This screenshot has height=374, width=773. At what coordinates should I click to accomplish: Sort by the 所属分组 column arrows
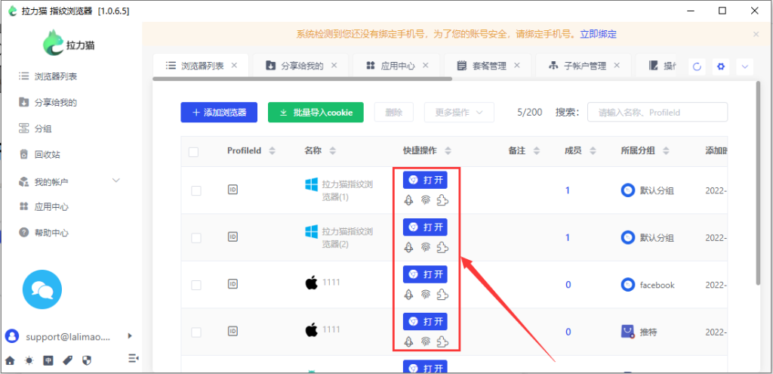(666, 151)
